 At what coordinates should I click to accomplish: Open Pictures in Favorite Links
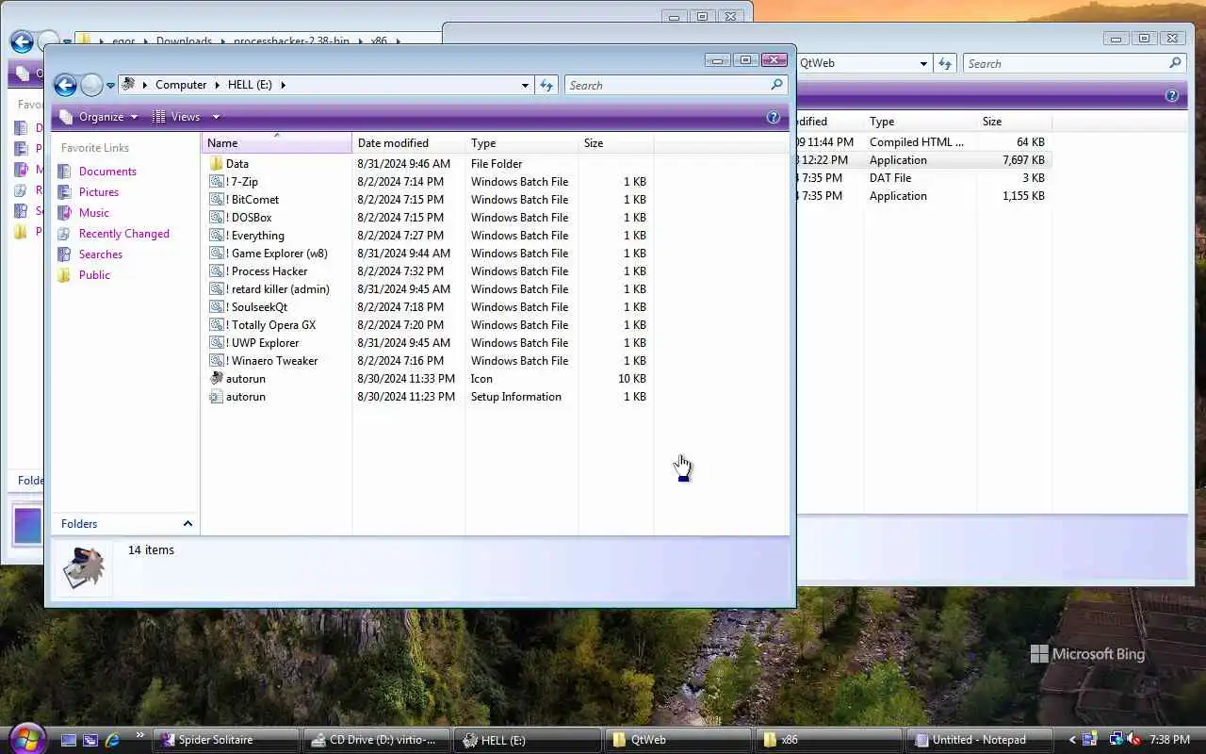coord(99,192)
